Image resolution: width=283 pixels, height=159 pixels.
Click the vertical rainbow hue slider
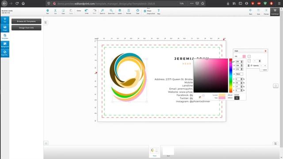[x=231, y=76]
